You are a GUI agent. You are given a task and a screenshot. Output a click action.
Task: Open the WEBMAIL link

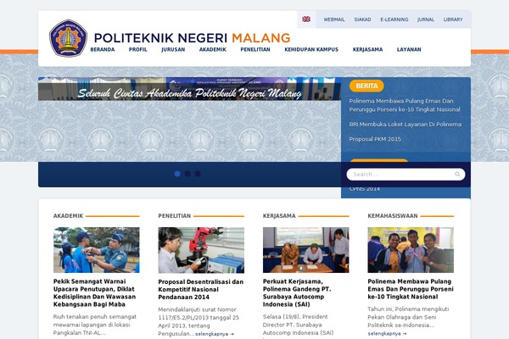(x=334, y=19)
